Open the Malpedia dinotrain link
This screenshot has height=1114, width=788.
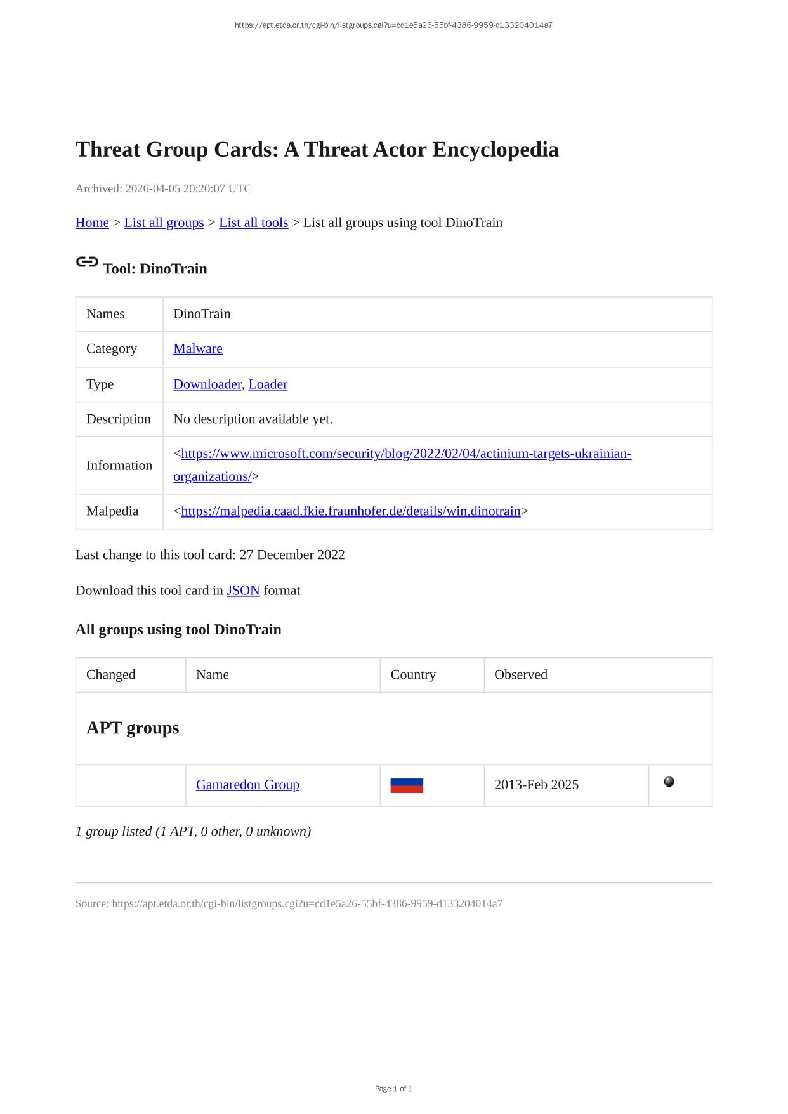tap(350, 511)
